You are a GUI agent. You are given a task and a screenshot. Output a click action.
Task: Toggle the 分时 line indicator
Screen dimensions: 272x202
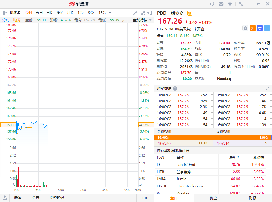6,20
